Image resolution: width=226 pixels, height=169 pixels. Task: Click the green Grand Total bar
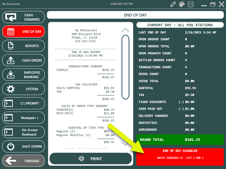pyautogui.click(x=180, y=140)
